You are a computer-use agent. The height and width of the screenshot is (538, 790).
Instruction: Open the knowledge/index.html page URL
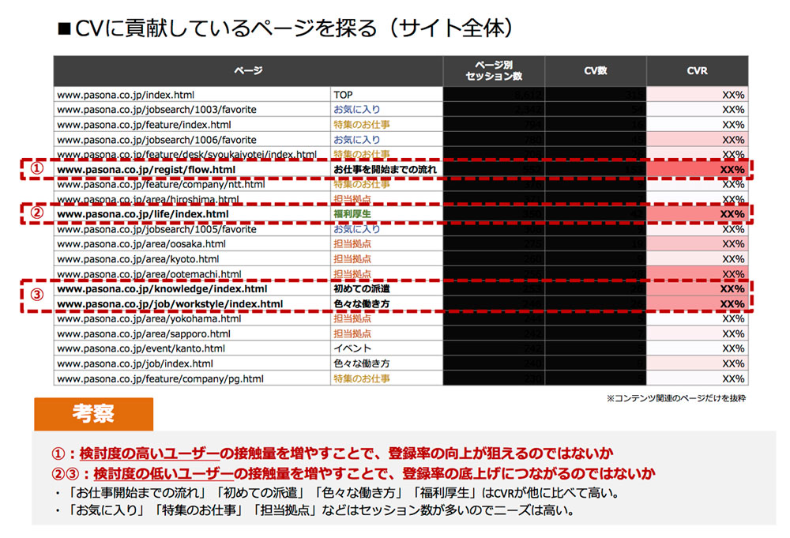[162, 289]
